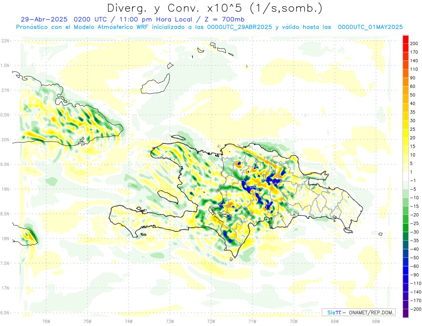Click the '-20' color scale label
Viewport: 422px width, 326px height.
414,215
